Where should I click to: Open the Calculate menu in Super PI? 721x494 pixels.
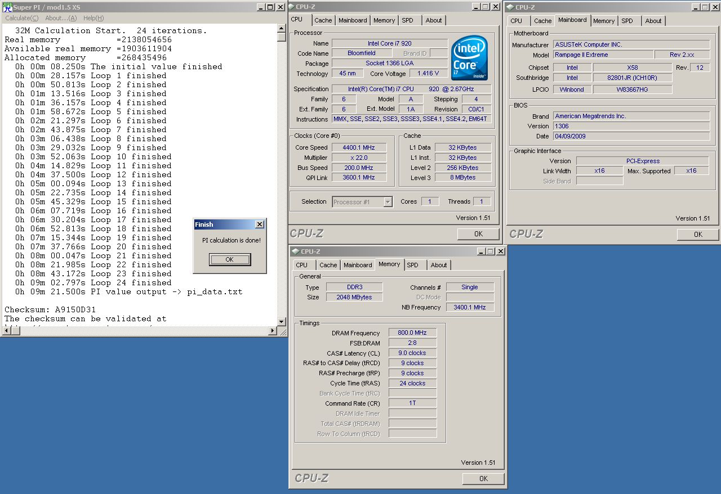coord(22,18)
